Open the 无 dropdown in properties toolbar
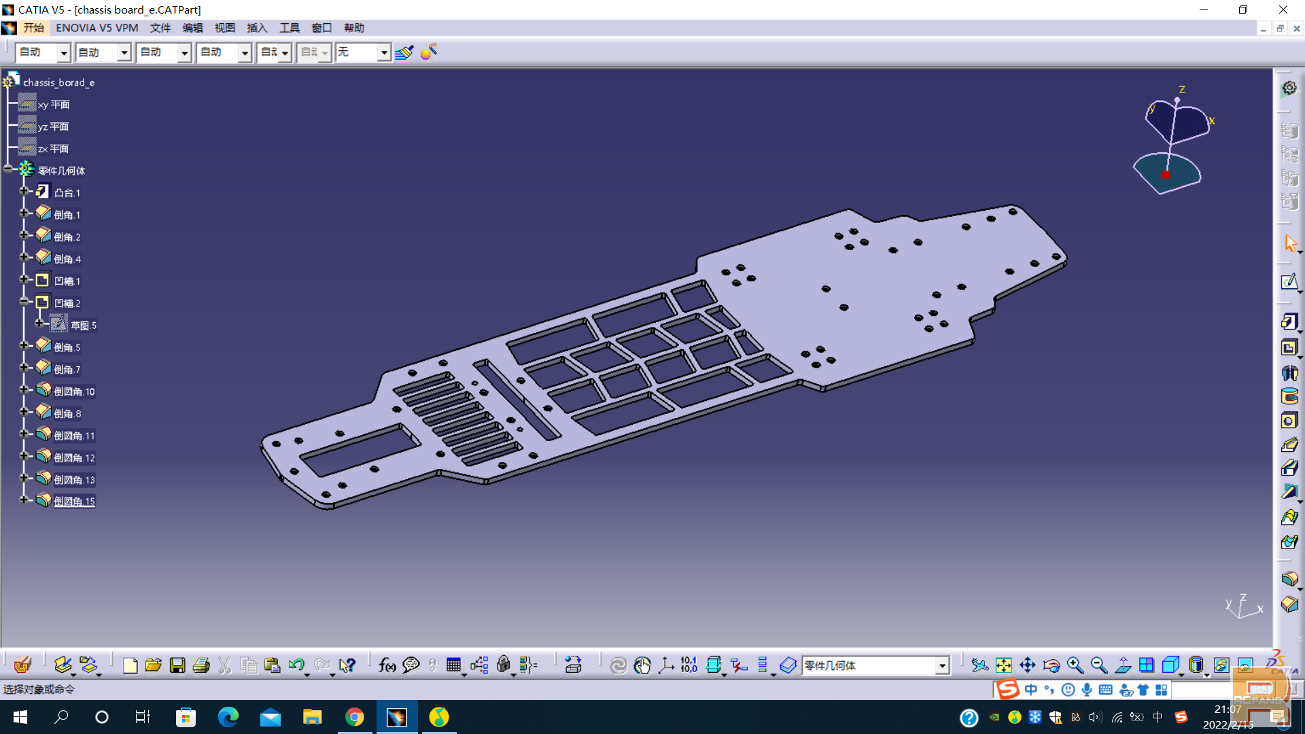 point(384,52)
